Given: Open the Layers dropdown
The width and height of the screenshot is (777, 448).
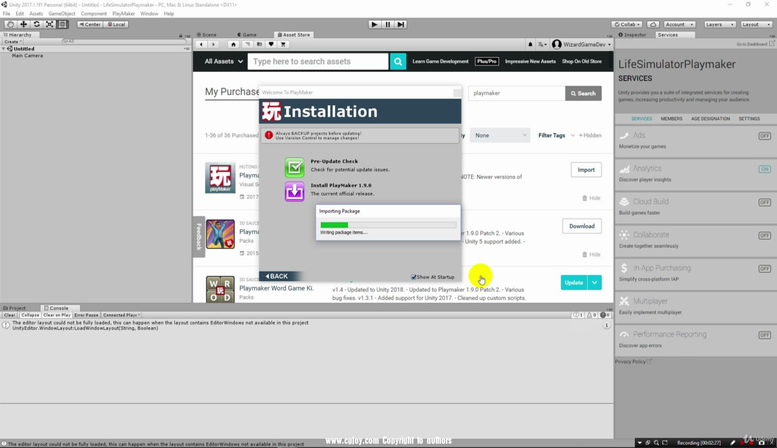Looking at the screenshot, I should (720, 24).
